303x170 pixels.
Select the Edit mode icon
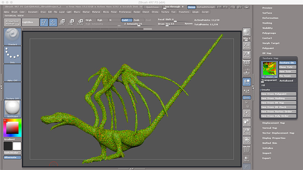coord(44,22)
